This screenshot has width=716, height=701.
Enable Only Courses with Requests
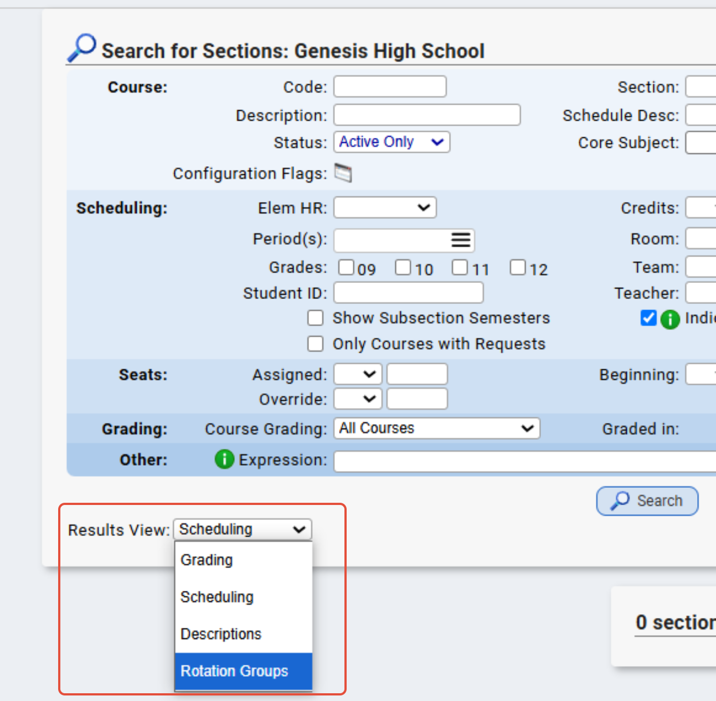pyautogui.click(x=316, y=344)
